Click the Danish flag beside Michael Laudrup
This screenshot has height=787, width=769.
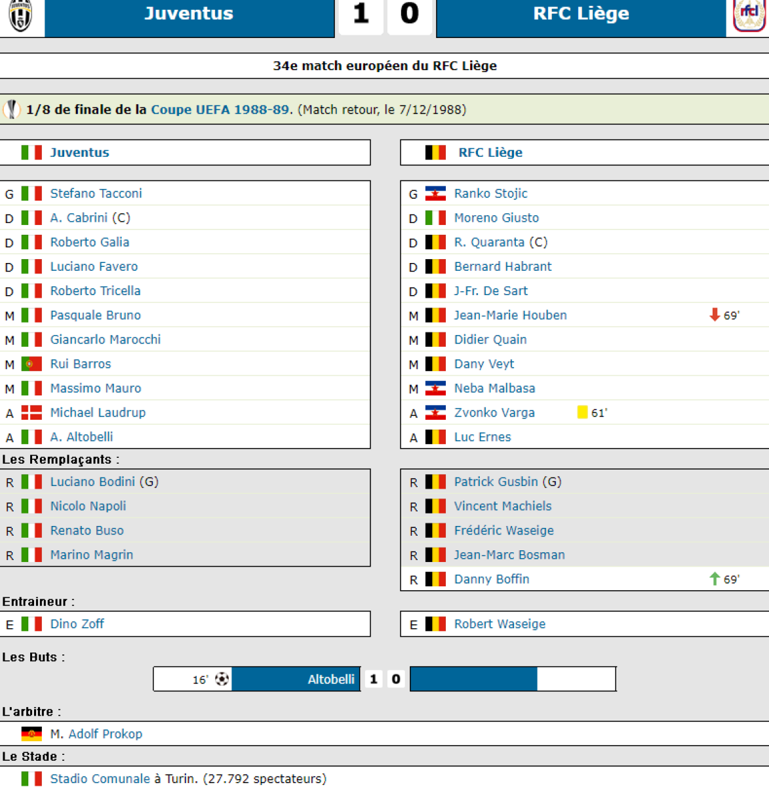tap(31, 413)
